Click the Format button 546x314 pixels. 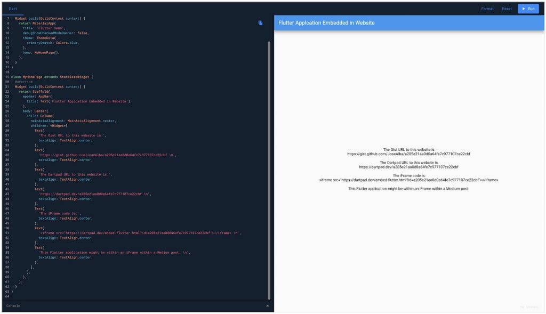pyautogui.click(x=488, y=9)
